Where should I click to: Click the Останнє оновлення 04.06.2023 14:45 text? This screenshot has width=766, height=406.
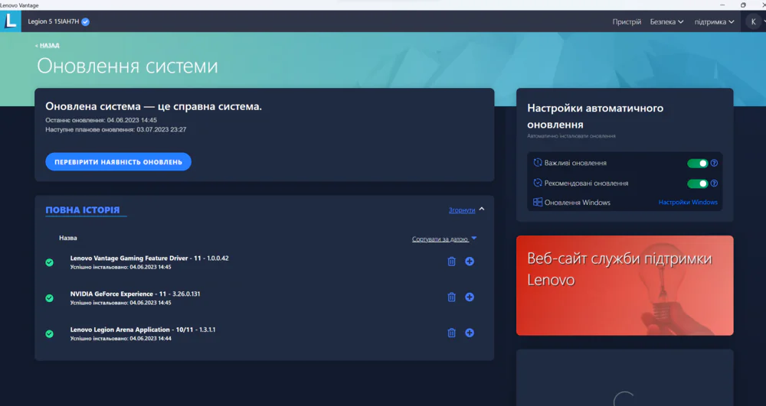pyautogui.click(x=101, y=120)
